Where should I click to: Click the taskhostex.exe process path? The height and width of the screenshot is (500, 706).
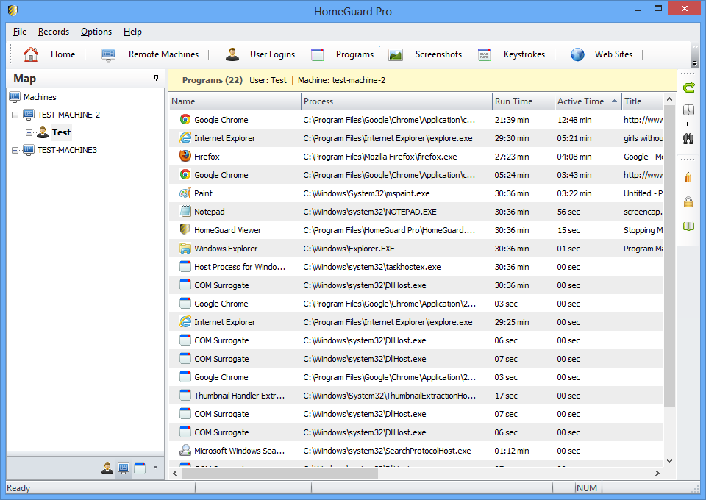point(372,267)
